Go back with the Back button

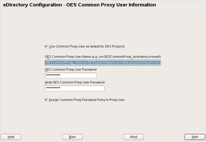tap(72, 137)
